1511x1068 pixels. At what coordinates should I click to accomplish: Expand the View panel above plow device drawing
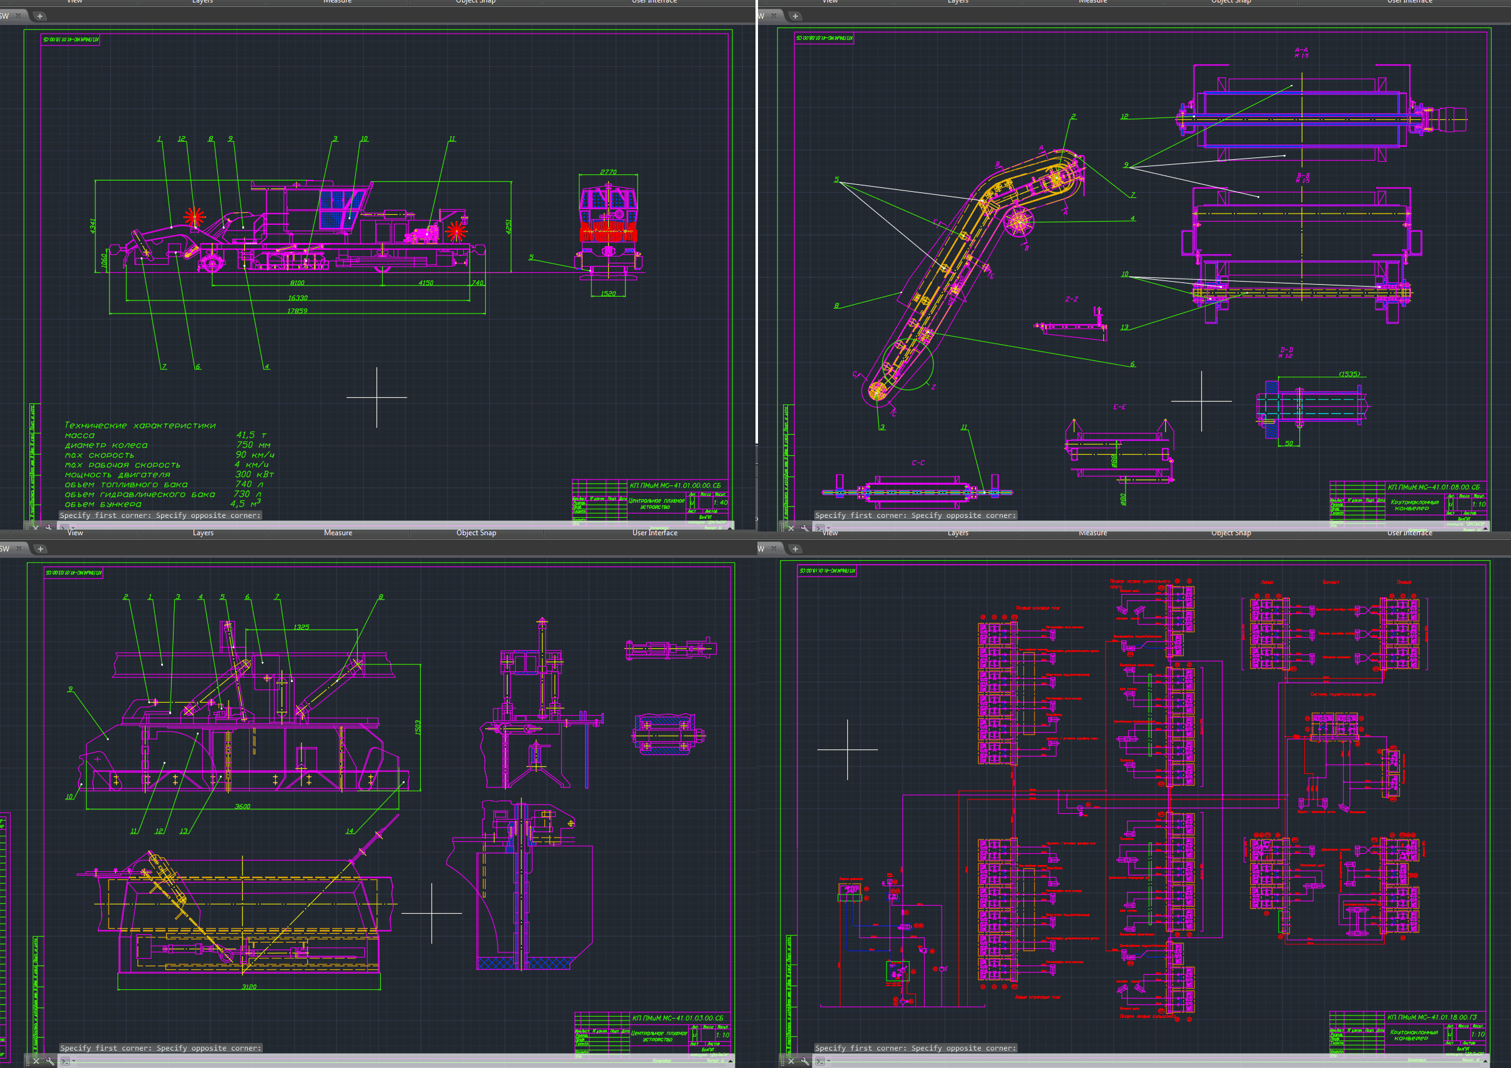coord(75,533)
